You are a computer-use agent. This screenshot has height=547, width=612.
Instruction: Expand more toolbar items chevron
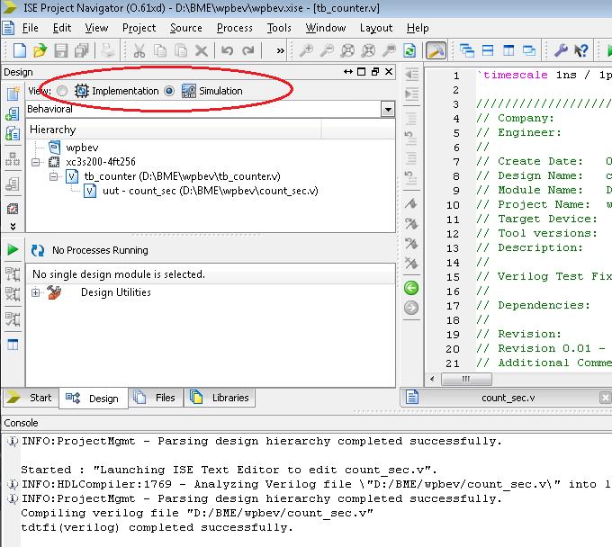coord(280,50)
